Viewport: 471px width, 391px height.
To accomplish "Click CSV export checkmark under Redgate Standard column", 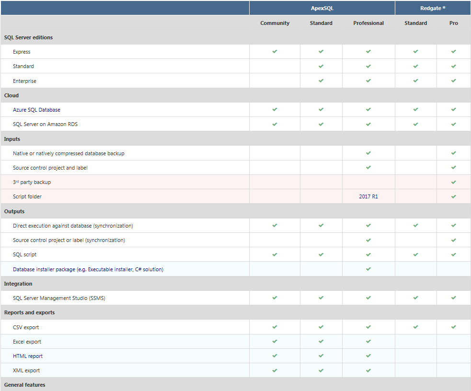I will click(x=416, y=327).
